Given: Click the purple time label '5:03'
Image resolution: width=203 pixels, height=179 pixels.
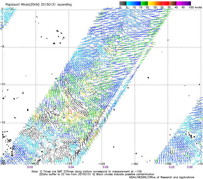Looking at the screenshot, I should [x=30, y=167].
